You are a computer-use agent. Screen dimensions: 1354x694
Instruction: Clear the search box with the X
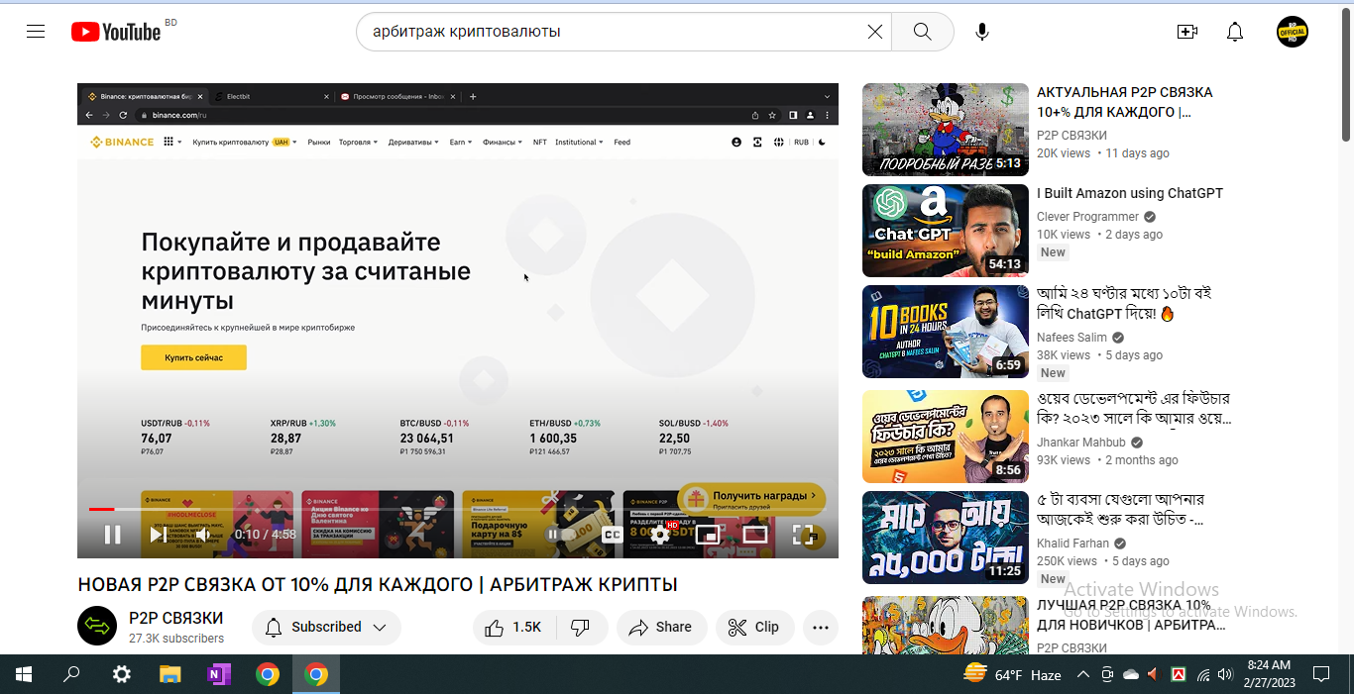point(875,32)
